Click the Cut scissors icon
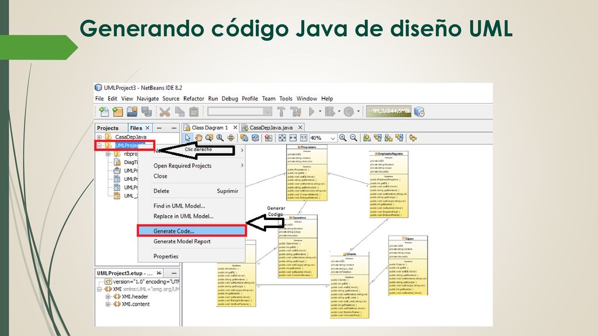The height and width of the screenshot is (336, 598). pos(165,111)
